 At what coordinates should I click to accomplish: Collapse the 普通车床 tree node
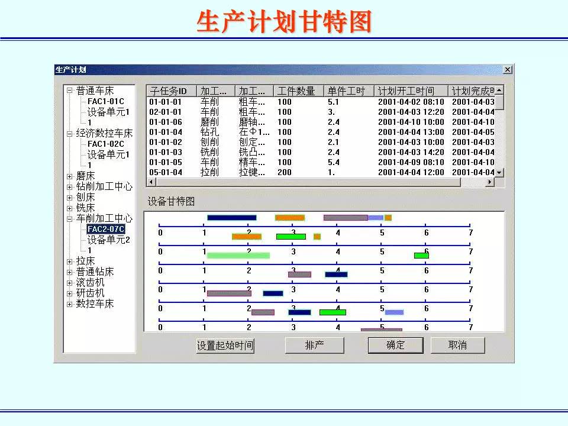(x=70, y=91)
